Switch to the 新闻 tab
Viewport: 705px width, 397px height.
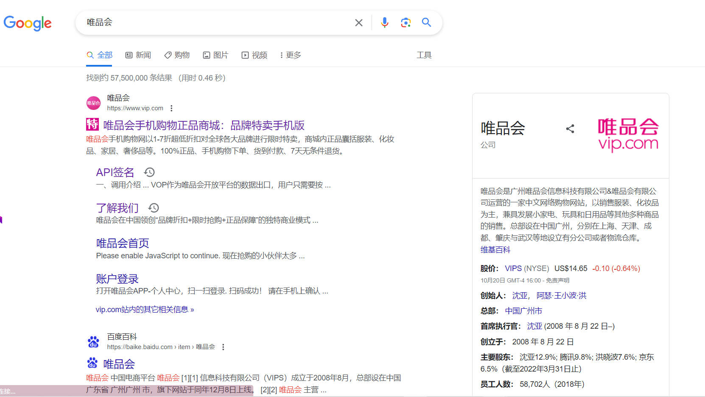coord(138,55)
